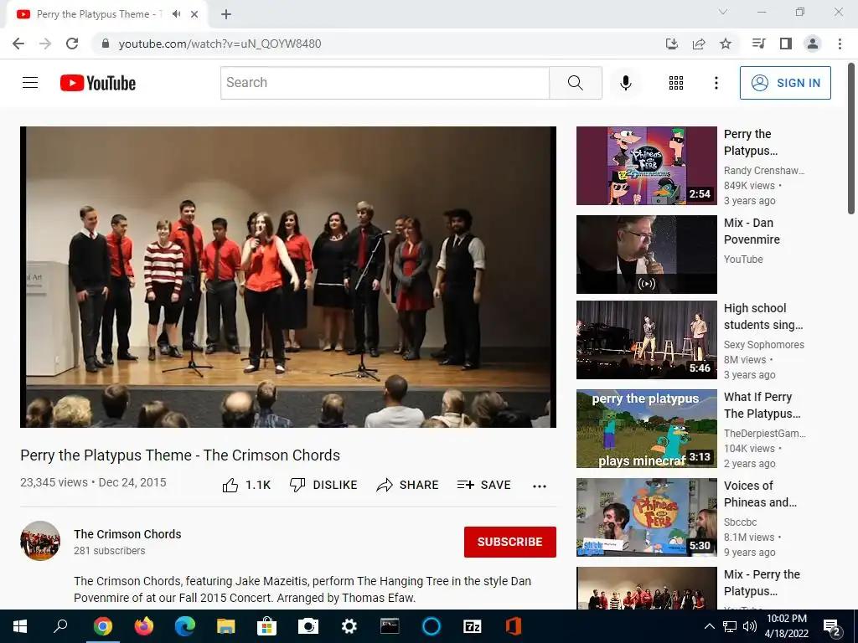This screenshot has height=643, width=858.
Task: View site security lock info
Action: 106,44
